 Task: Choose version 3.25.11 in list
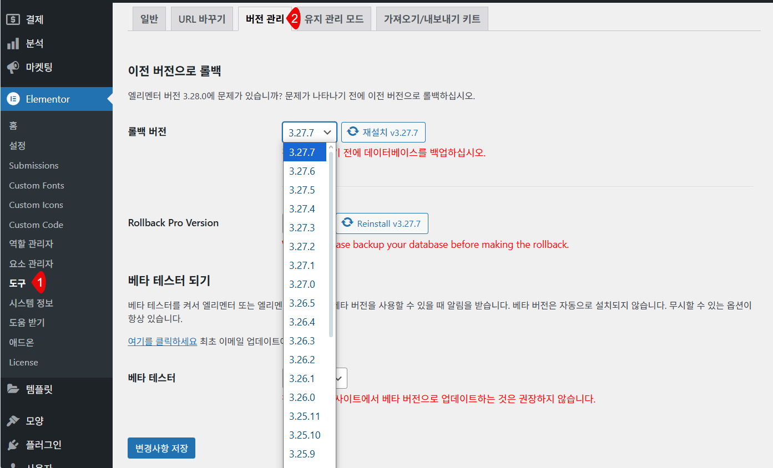pyautogui.click(x=305, y=416)
